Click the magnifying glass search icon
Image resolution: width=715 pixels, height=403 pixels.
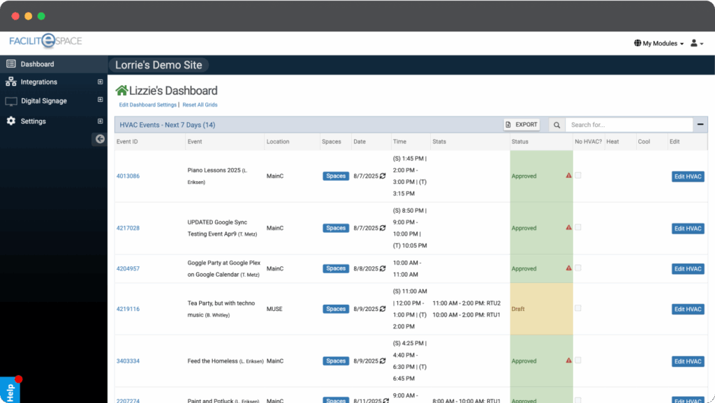click(x=556, y=125)
